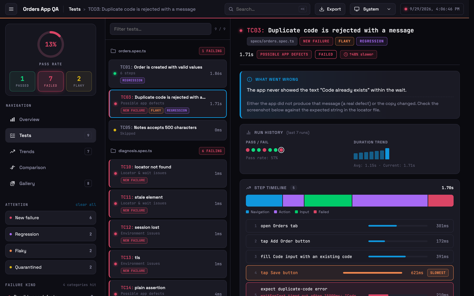
Task: Select the Tests navigation item
Action: (x=51, y=136)
